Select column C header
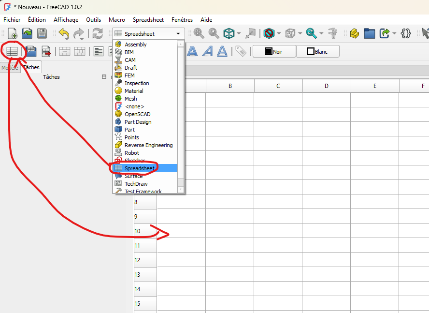Image resolution: width=429 pixels, height=313 pixels. coord(278,86)
